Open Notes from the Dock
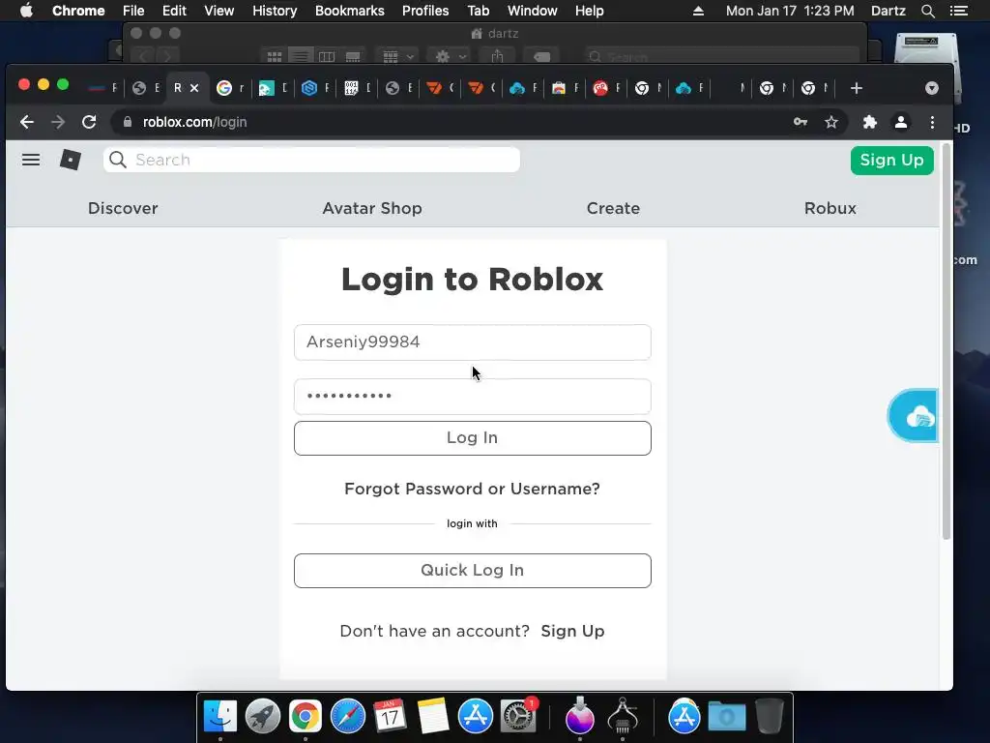Image resolution: width=990 pixels, height=743 pixels. (433, 717)
